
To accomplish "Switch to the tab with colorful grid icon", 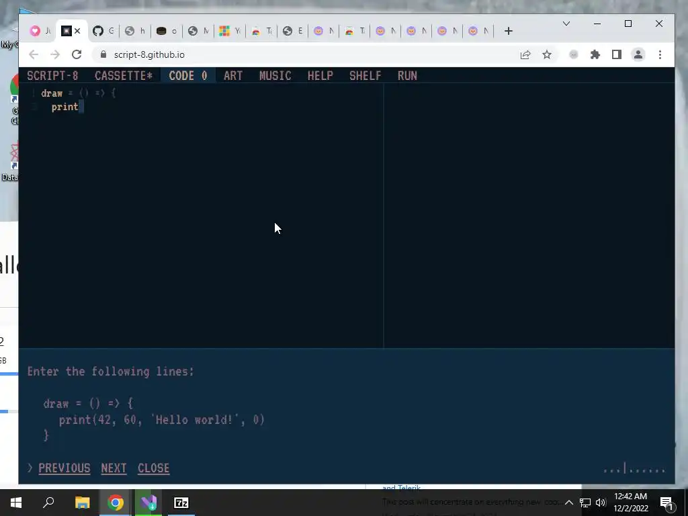I will (229, 31).
